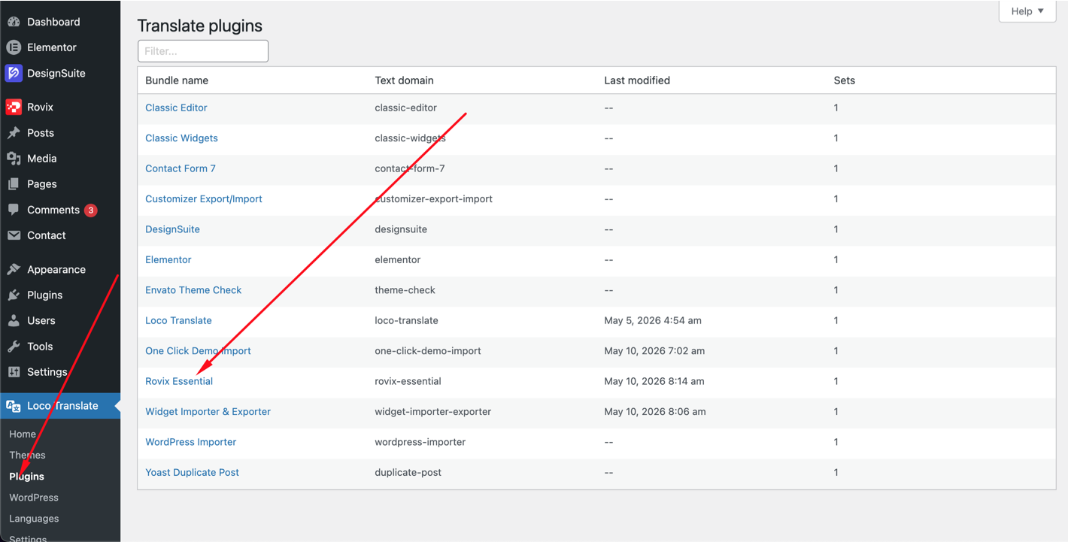The width and height of the screenshot is (1068, 542).
Task: Click the Comments count badge 3
Action: (x=91, y=210)
